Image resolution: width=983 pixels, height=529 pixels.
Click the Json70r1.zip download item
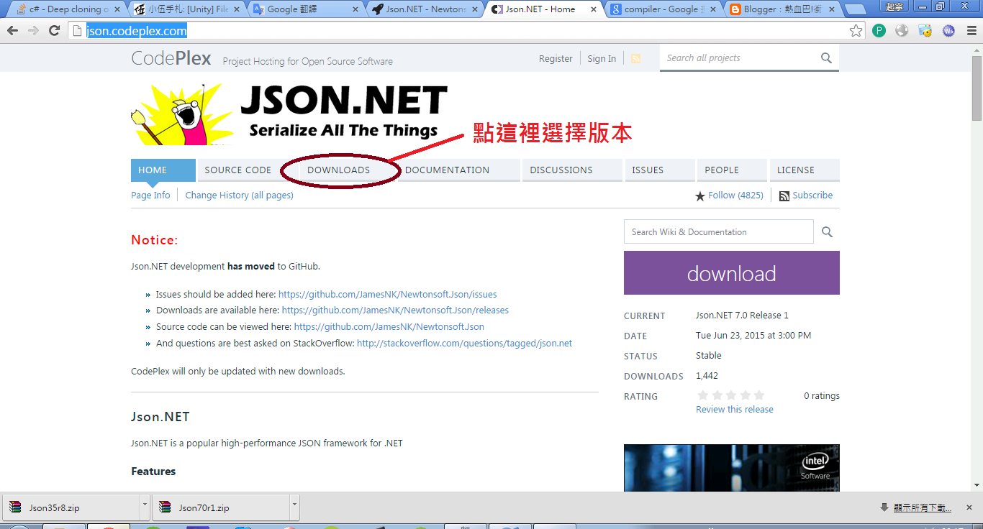[226, 507]
